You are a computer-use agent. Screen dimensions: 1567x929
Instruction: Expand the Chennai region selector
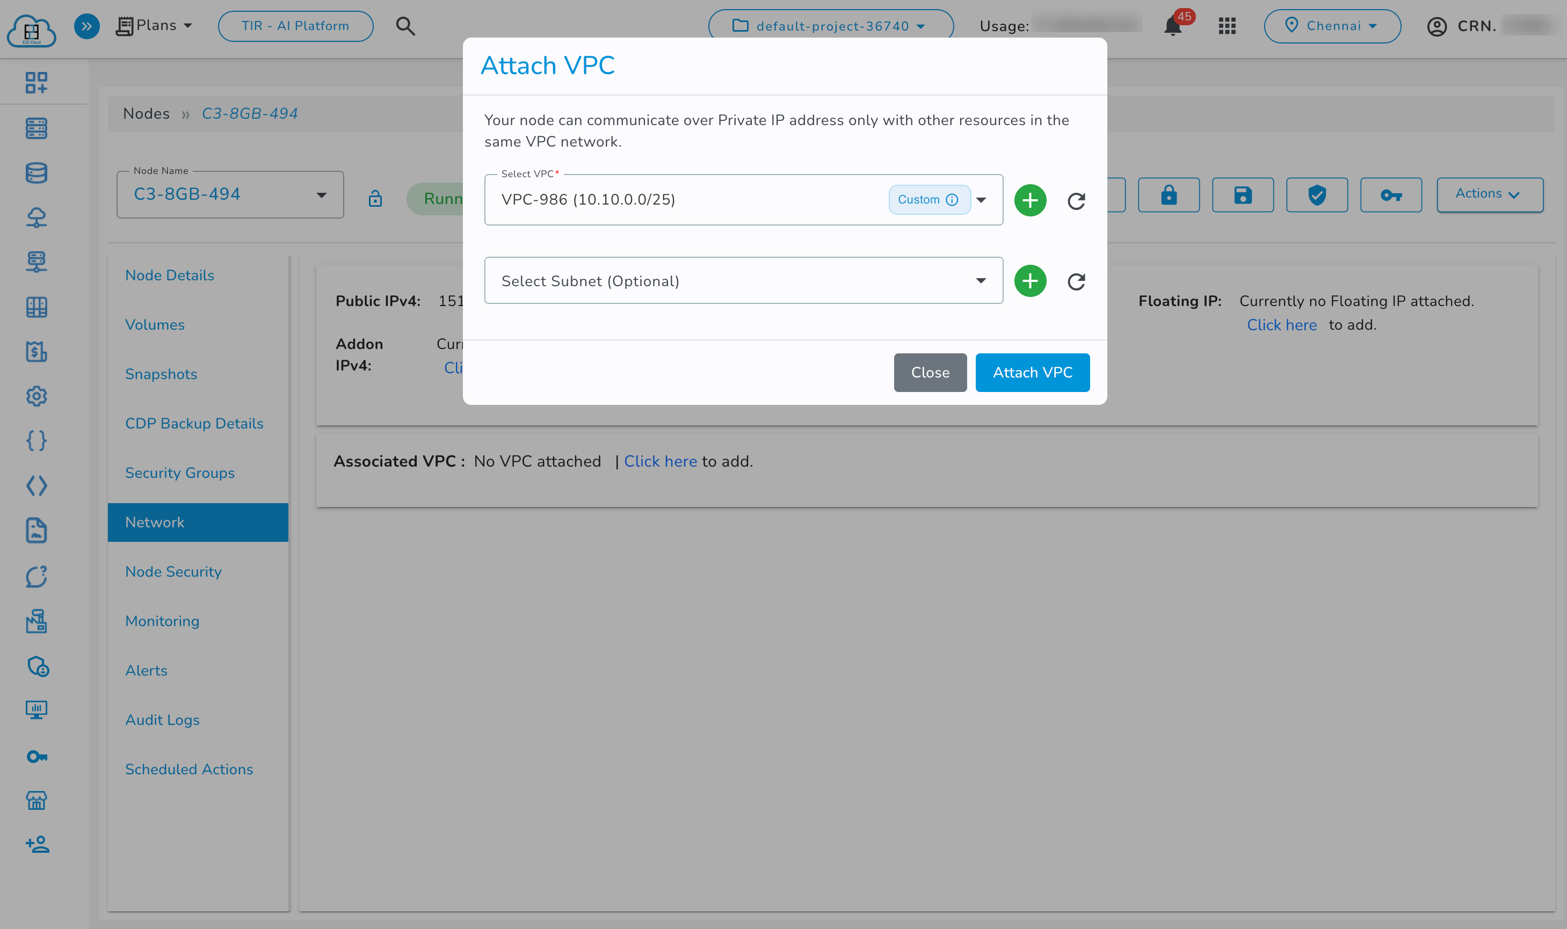click(x=1332, y=26)
